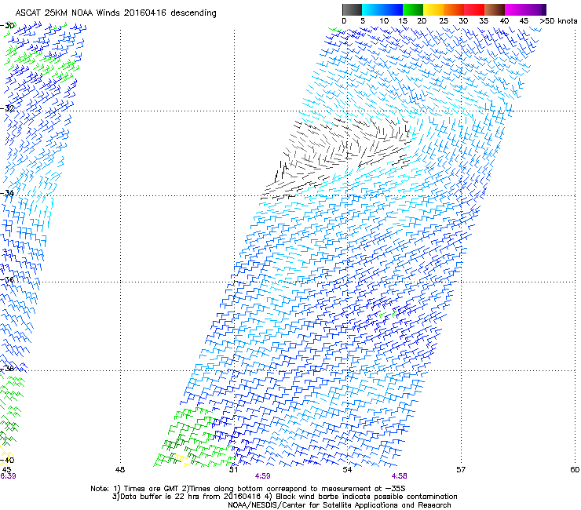Click the "-36" latitude axis label
Image resolution: width=581 pixels, height=510 pixels.
point(7,280)
